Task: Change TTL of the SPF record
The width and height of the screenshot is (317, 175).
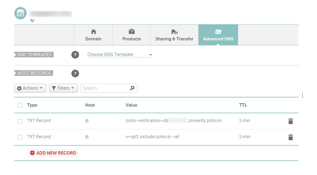Action: click(244, 137)
